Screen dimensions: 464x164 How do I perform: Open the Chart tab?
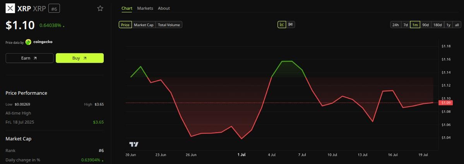coord(127,8)
